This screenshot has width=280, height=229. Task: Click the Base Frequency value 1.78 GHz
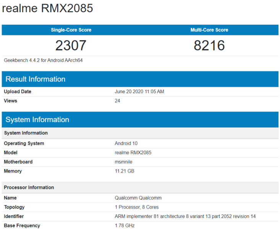pos(125,226)
